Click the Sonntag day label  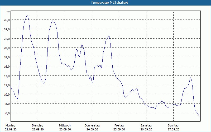(173, 126)
